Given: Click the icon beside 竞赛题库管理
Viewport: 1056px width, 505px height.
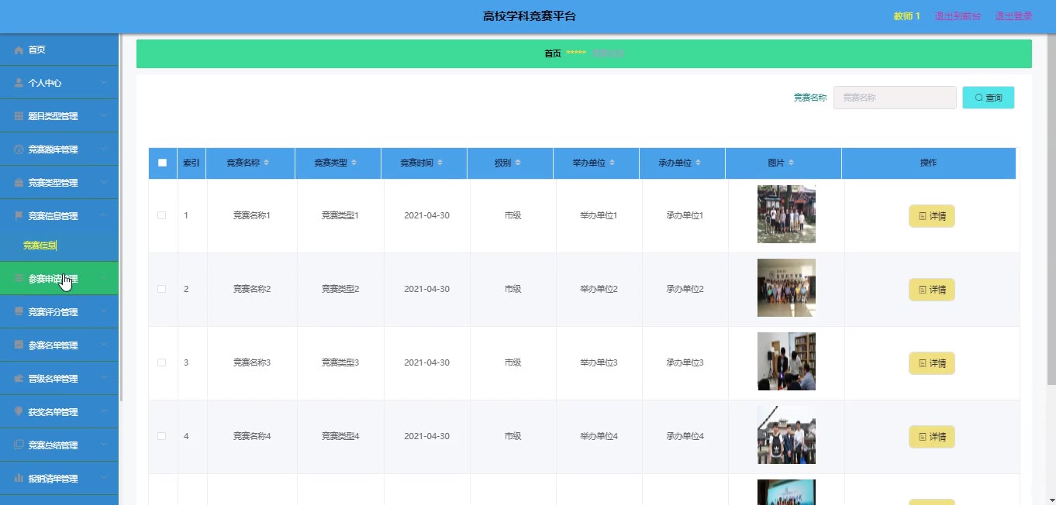Looking at the screenshot, I should tap(19, 149).
